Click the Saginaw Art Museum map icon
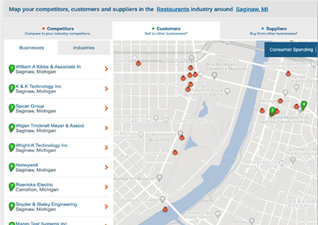The image size is (318, 225). pyautogui.click(x=159, y=178)
